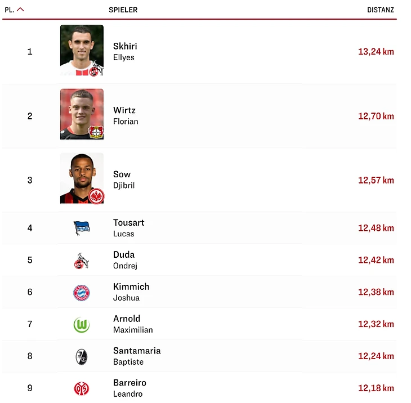This screenshot has height=403, width=411.
Task: Sort by the SPIELER column header
Action: point(123,10)
